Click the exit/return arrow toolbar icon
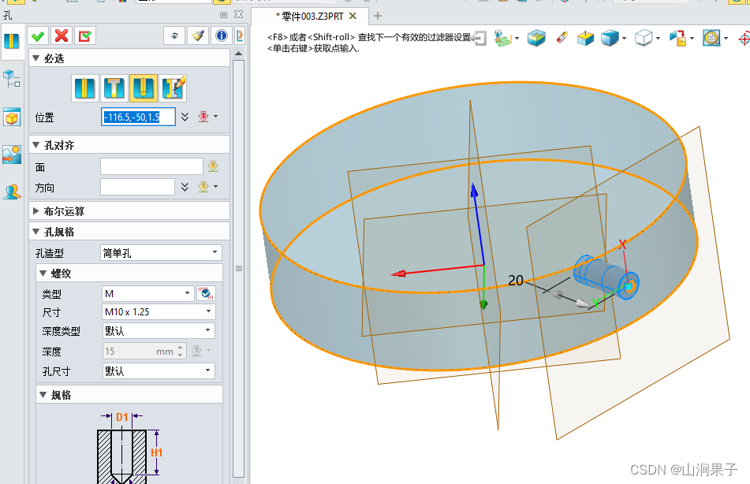The height and width of the screenshot is (484, 750). point(479,39)
